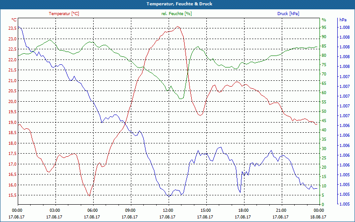Click the 06:00 time axis label

pyautogui.click(x=92, y=210)
